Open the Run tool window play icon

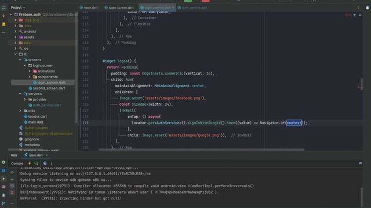(3, 179)
